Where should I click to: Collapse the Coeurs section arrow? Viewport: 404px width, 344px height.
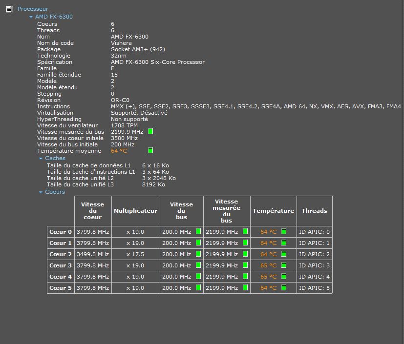coord(41,192)
